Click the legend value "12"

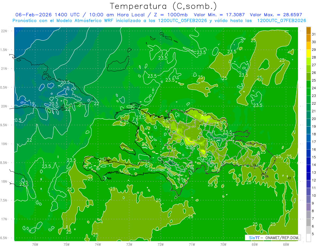click(x=314, y=180)
